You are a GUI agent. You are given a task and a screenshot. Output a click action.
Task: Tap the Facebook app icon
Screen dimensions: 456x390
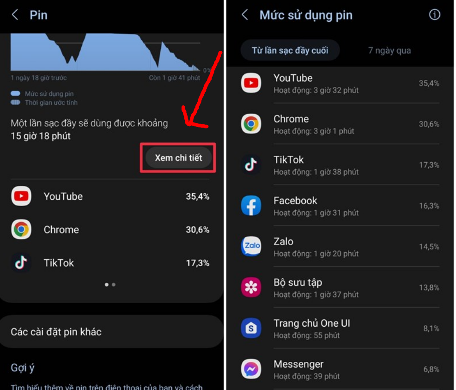pyautogui.click(x=251, y=206)
